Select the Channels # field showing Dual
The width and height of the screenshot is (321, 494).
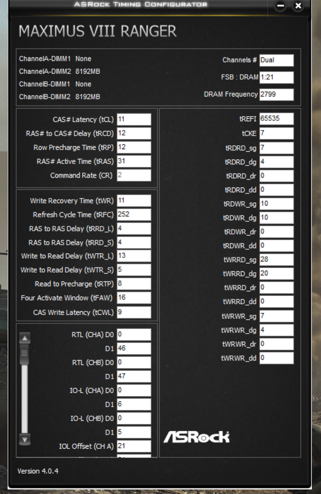click(276, 60)
